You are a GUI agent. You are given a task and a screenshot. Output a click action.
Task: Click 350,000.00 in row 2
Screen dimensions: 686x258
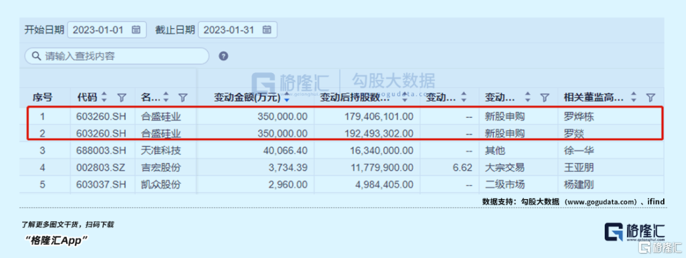281,133
